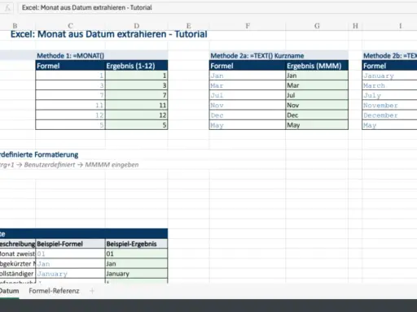Select 'November' cell under Methode 2b
The height and width of the screenshot is (312, 417).
[390, 105]
